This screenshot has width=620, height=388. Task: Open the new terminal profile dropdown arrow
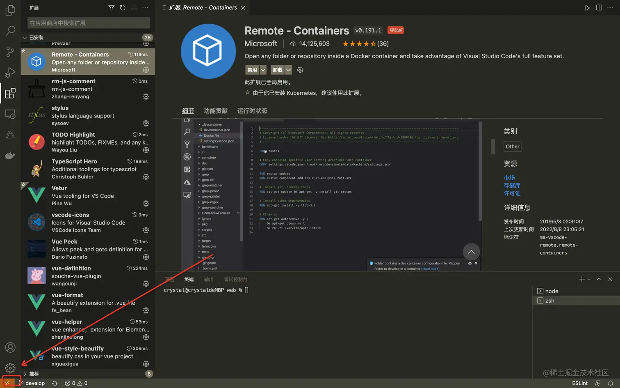click(589, 279)
